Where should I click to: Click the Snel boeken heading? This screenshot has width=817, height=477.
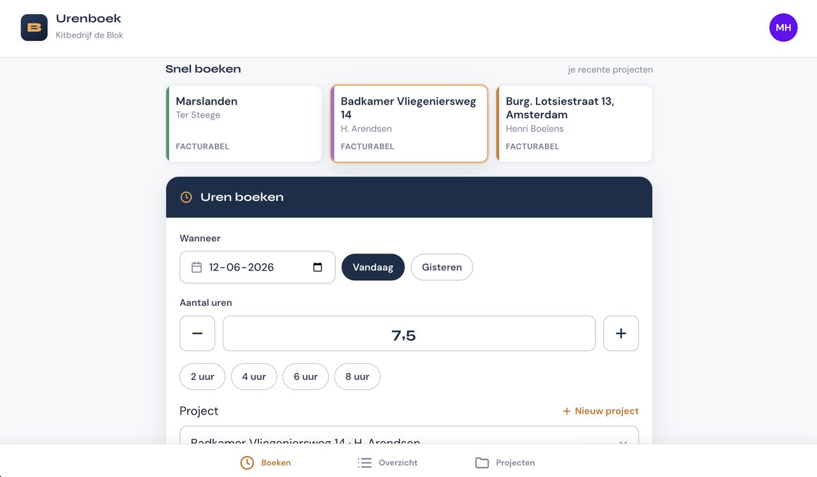(x=203, y=69)
